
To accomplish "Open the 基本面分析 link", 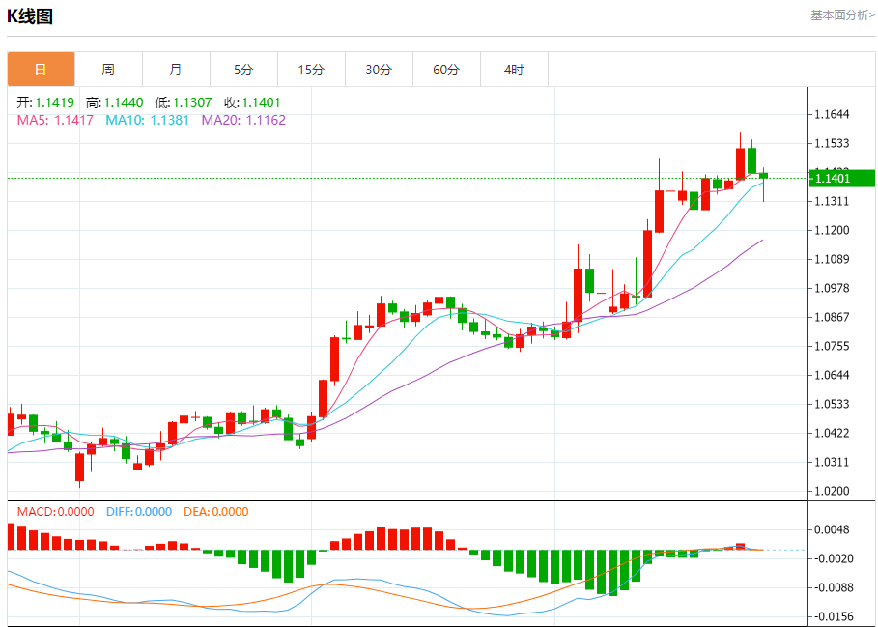I will pyautogui.click(x=842, y=15).
